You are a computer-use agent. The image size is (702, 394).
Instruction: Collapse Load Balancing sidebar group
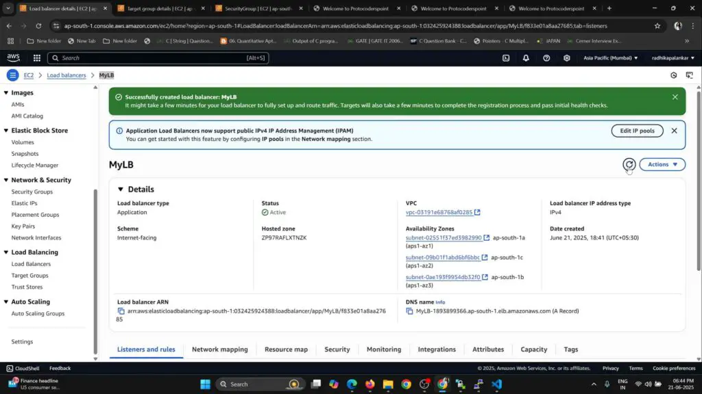(x=5, y=252)
